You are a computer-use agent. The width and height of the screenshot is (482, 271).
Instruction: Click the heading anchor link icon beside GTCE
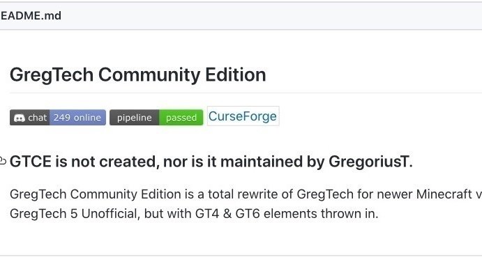click(x=3, y=161)
